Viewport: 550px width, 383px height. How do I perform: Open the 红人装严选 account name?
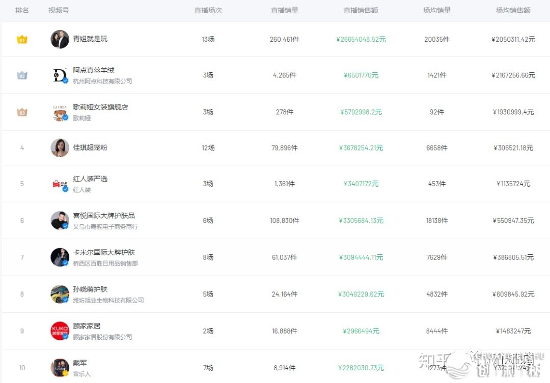tap(90, 179)
